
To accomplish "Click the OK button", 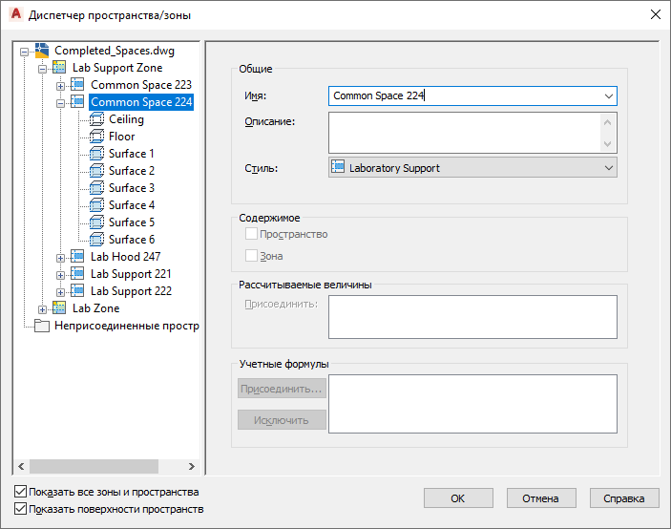I will [458, 498].
